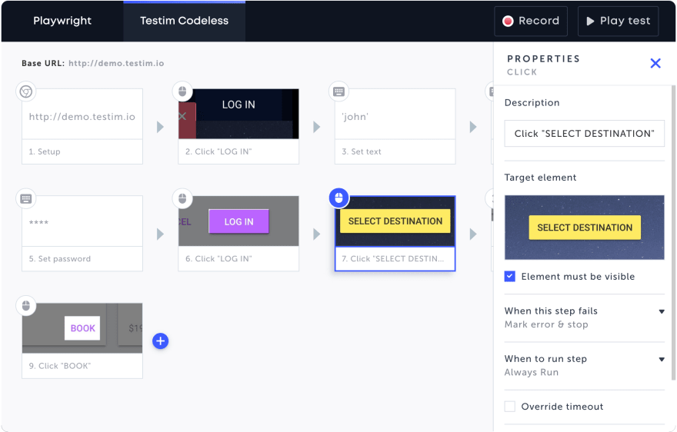This screenshot has height=432, width=677.
Task: Add a new step with the blue plus
Action: click(160, 341)
